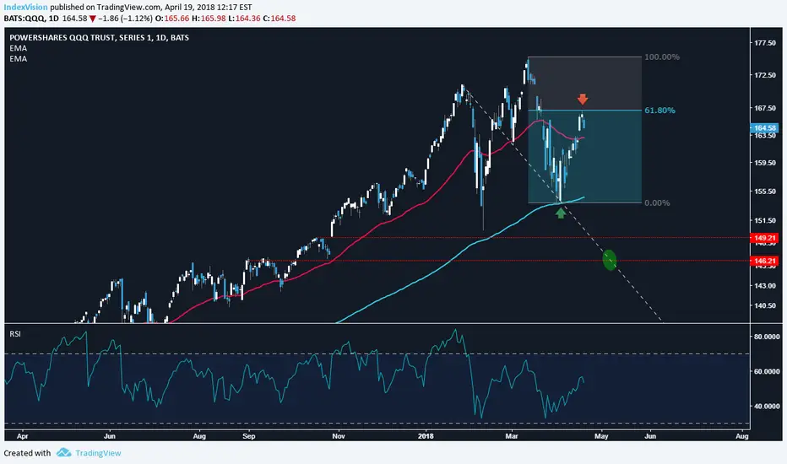Click the H:165.98 high value

tap(209, 19)
